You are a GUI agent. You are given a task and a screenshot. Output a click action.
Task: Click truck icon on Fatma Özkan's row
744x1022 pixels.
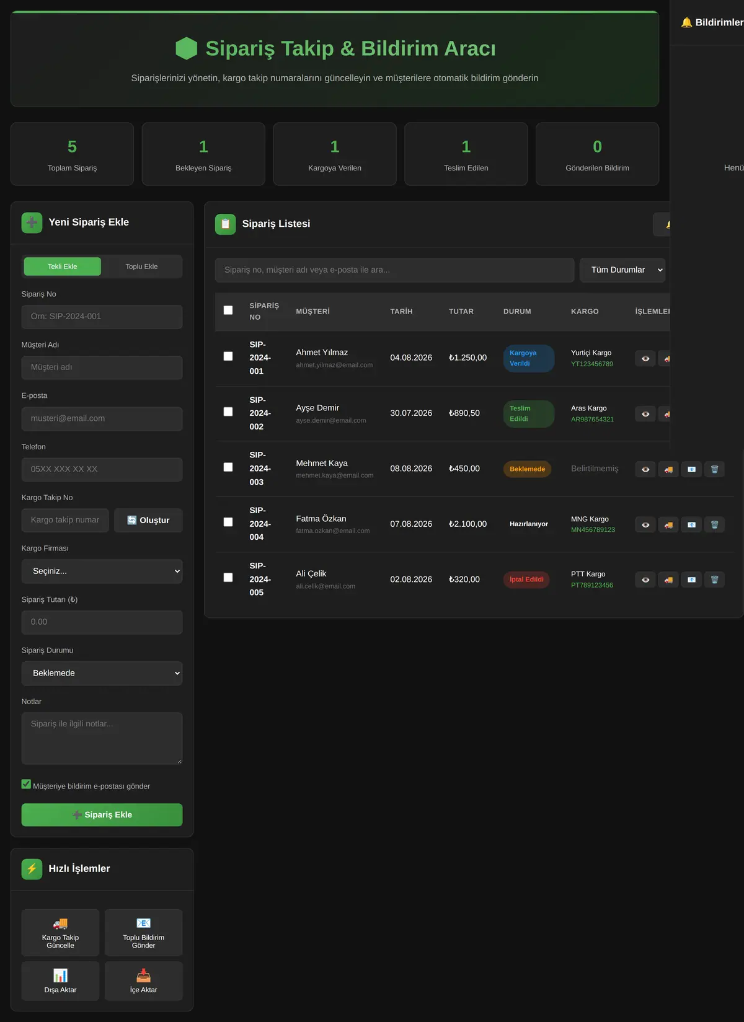point(668,524)
